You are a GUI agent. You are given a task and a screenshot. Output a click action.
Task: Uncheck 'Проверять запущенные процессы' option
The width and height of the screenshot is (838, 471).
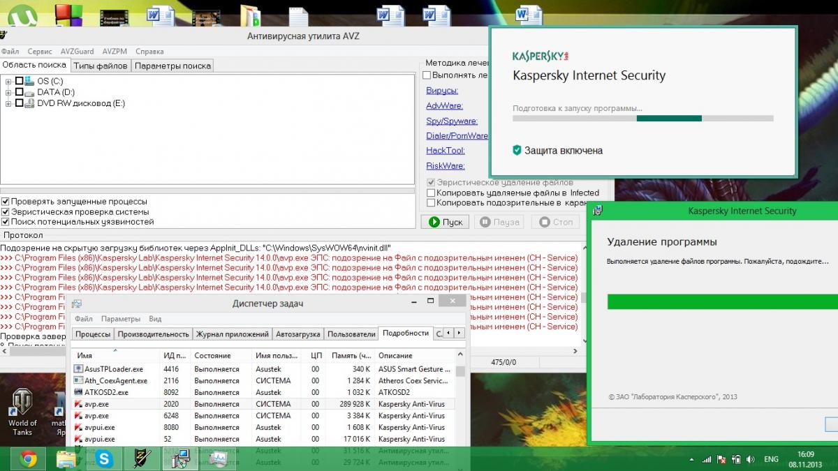click(x=6, y=202)
